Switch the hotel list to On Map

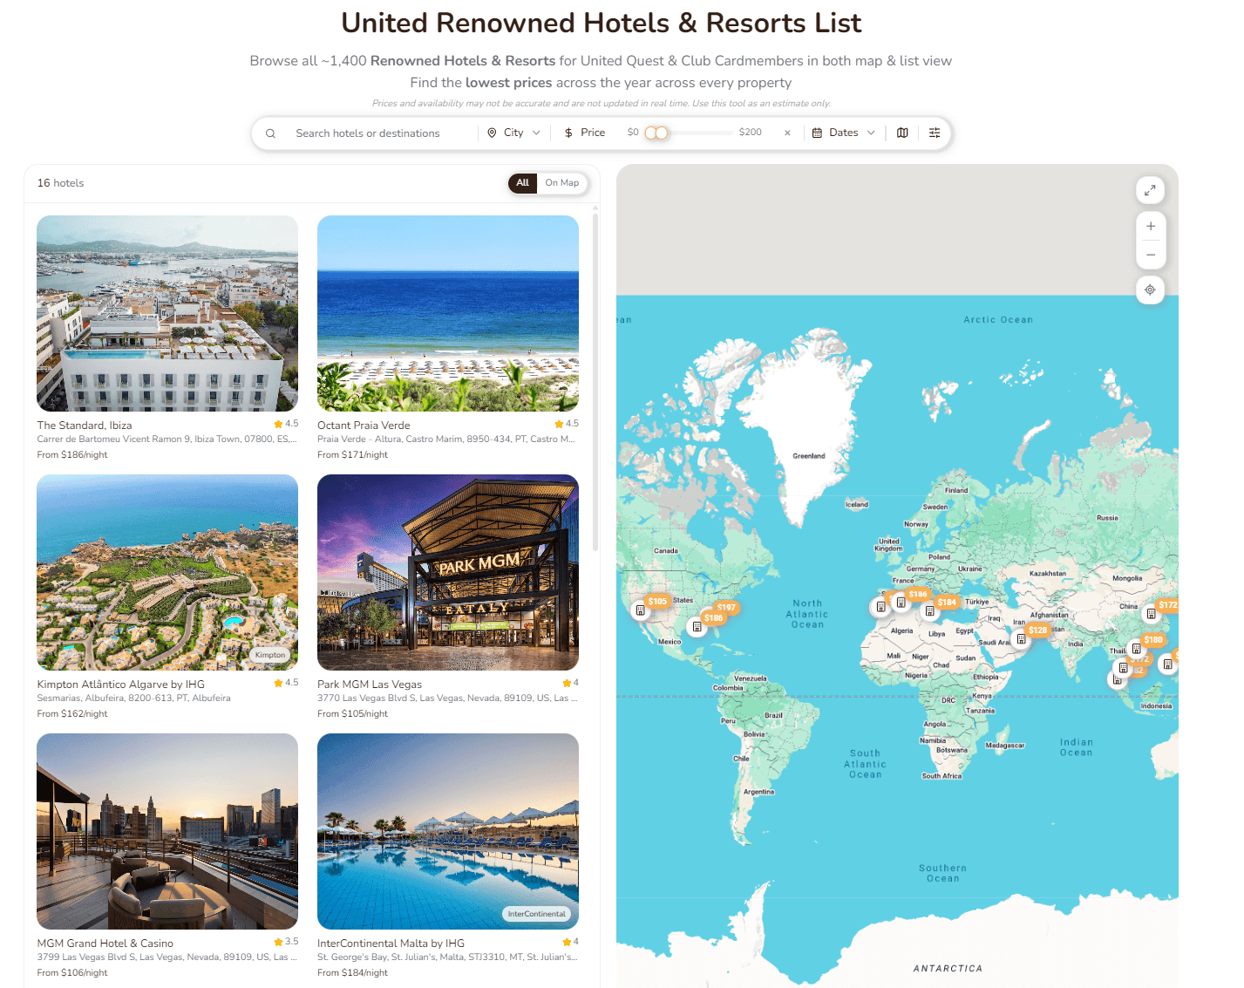[562, 183]
